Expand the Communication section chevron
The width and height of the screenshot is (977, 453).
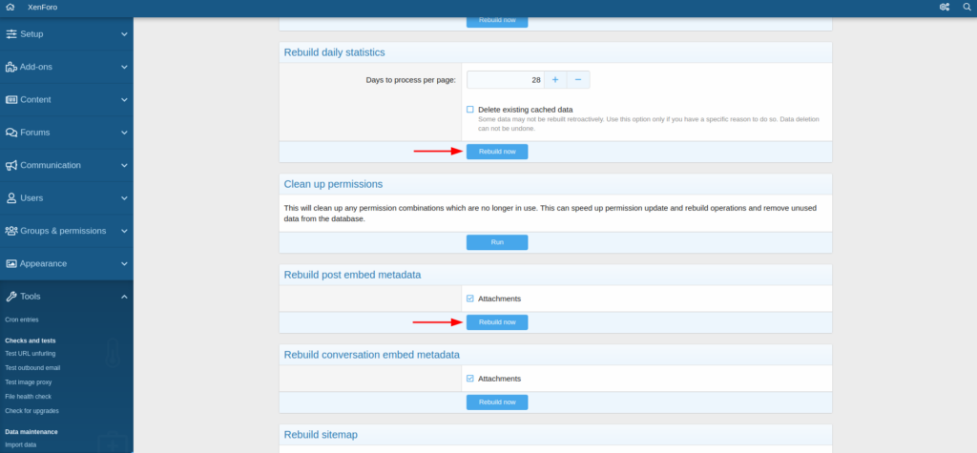[x=124, y=165]
